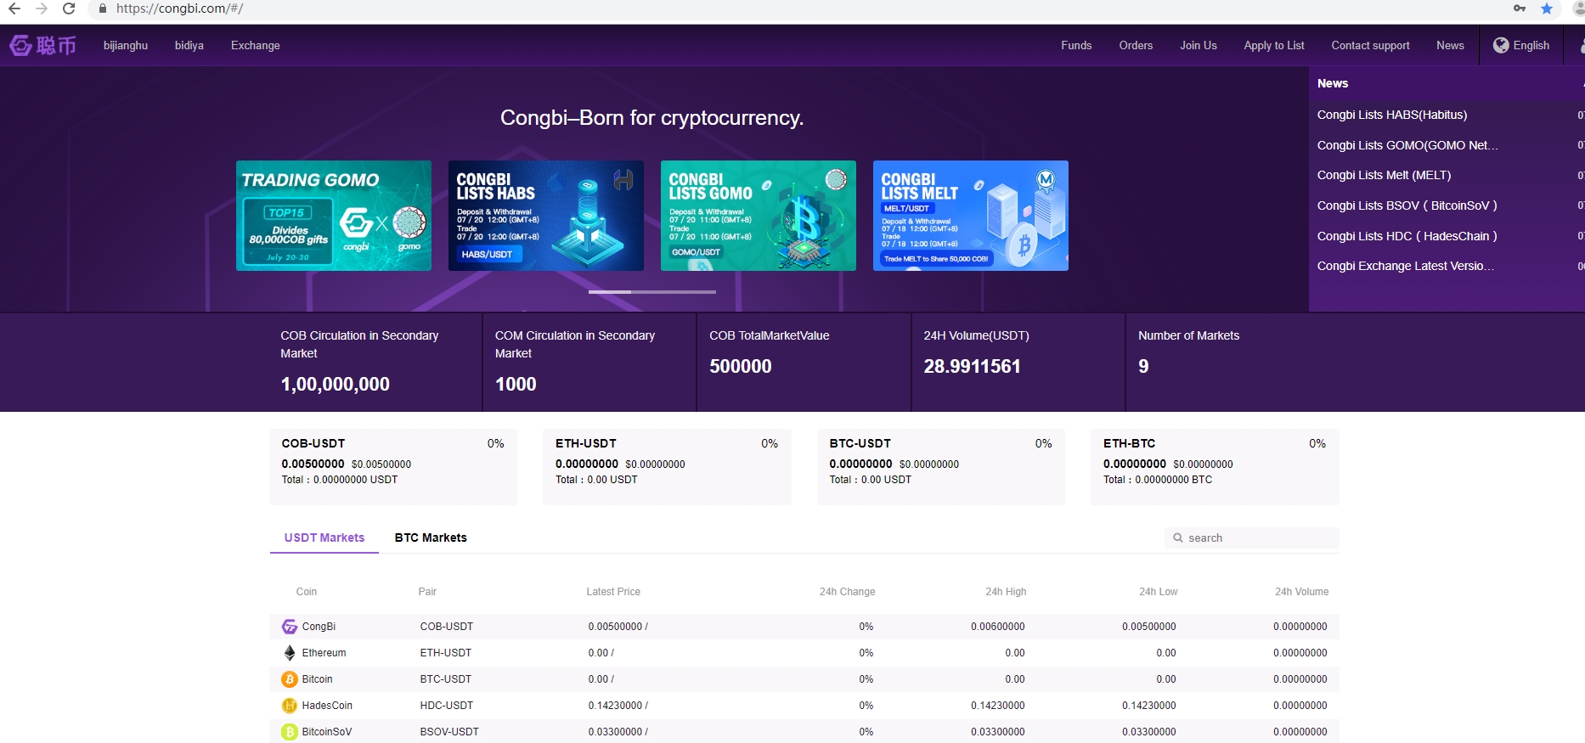This screenshot has width=1585, height=743.
Task: Sort by Latest Price column header
Action: [x=613, y=592]
